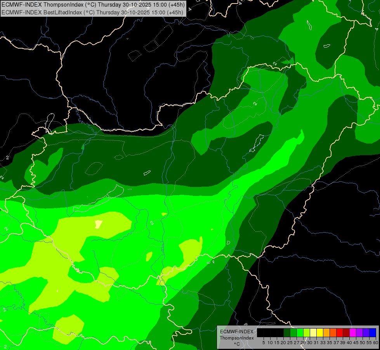The image size is (380, 350).
Task: Click the purple 45–50 legend swatch
Action: (359, 332)
